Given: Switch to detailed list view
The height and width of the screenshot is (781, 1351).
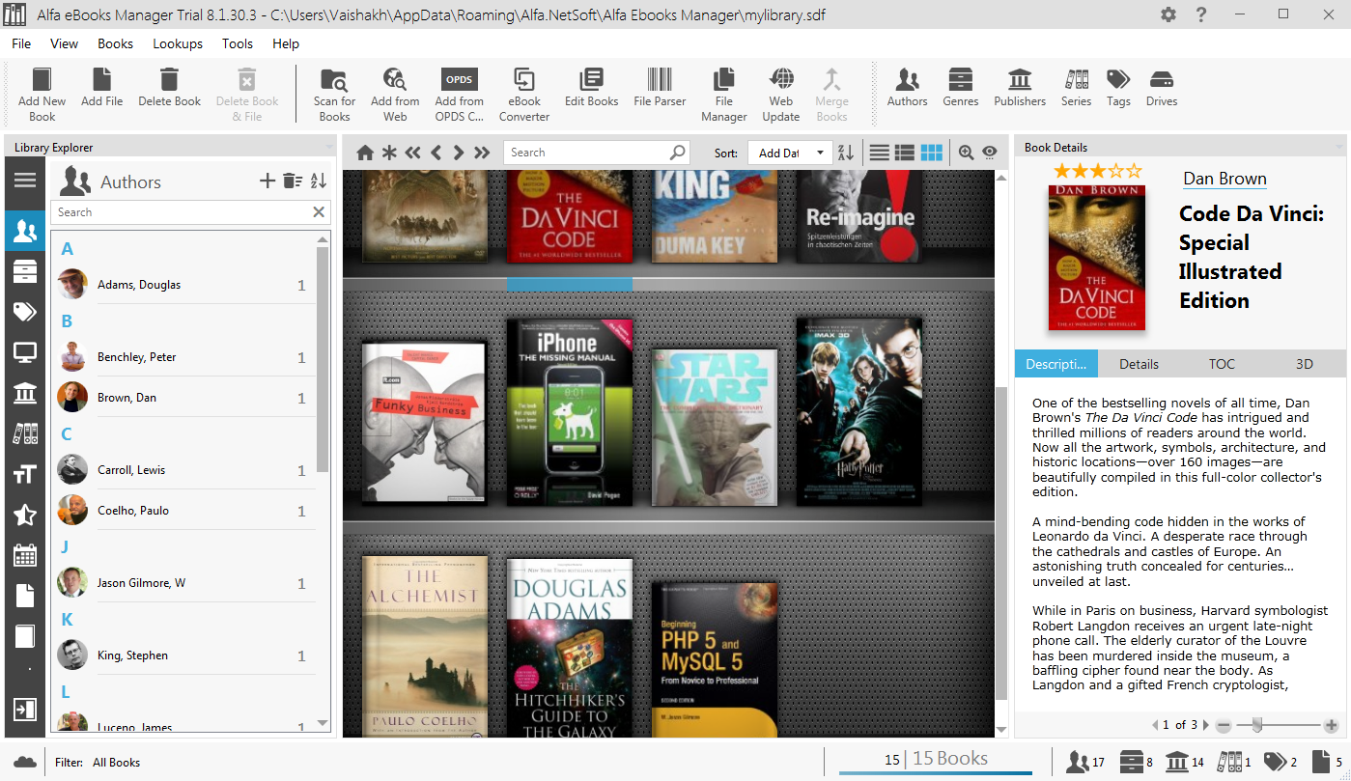Looking at the screenshot, I should [x=905, y=153].
